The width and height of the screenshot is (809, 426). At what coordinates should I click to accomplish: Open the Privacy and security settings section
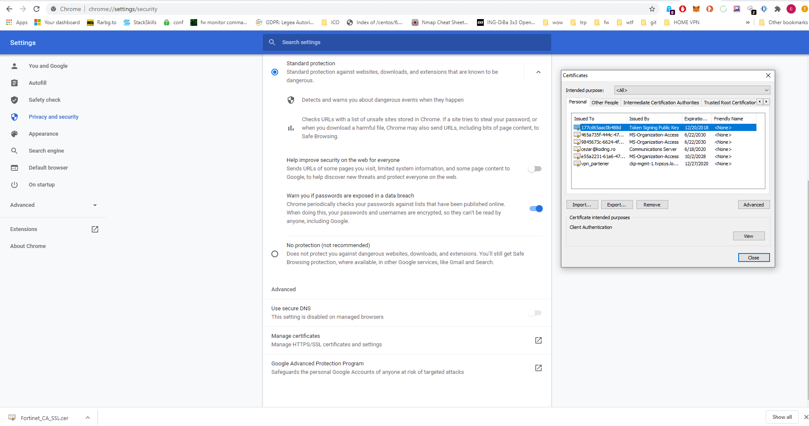coord(53,117)
